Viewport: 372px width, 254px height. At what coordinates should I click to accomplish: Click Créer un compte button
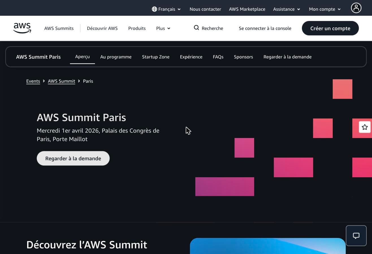(330, 28)
